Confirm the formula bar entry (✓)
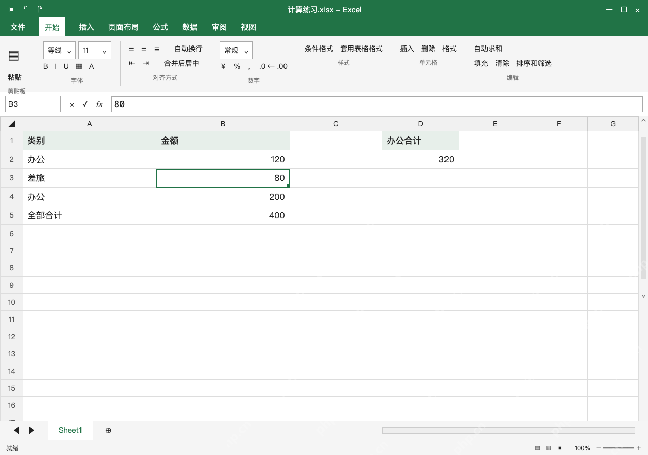This screenshot has width=648, height=455. [85, 104]
